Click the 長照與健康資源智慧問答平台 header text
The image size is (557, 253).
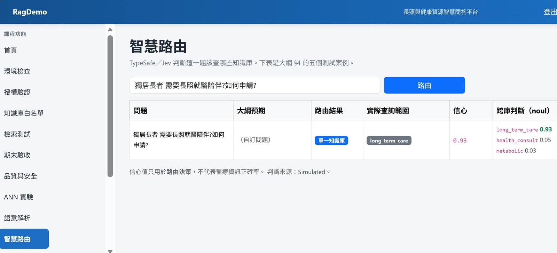point(440,12)
